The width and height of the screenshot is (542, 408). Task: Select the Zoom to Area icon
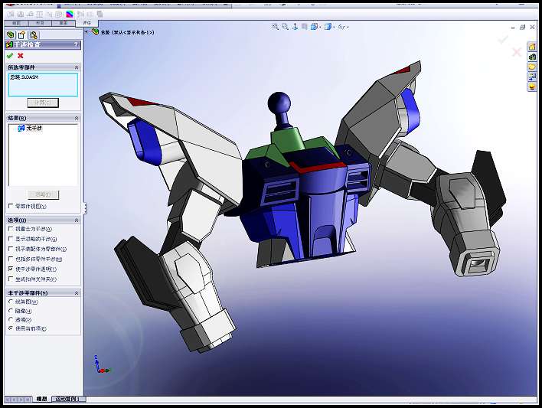[x=285, y=27]
